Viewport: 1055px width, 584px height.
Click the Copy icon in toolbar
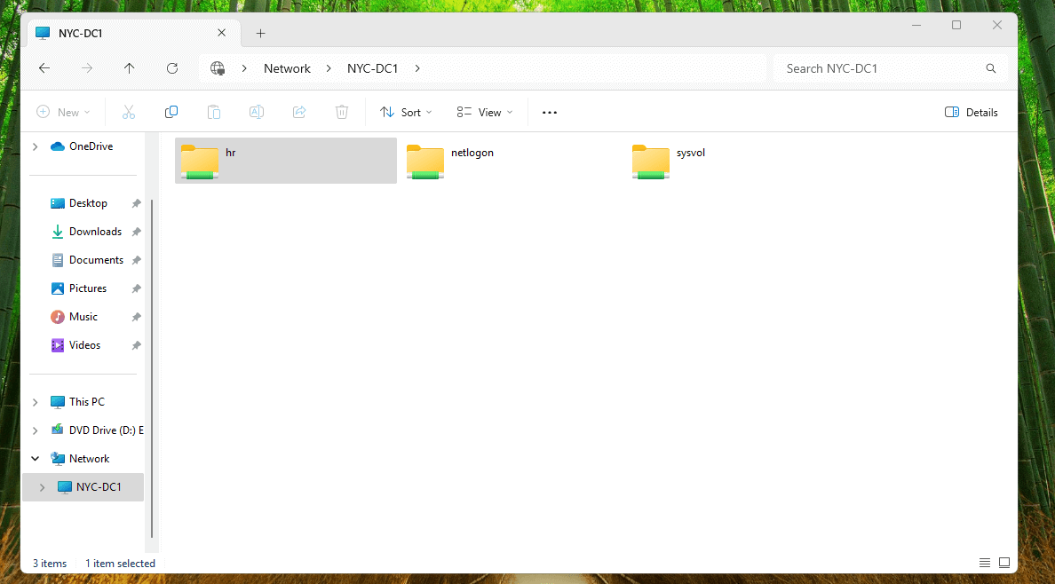[171, 113]
